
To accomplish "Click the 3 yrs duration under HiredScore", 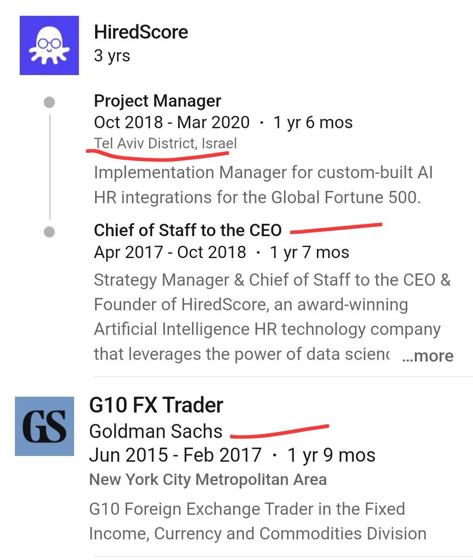I will [112, 56].
